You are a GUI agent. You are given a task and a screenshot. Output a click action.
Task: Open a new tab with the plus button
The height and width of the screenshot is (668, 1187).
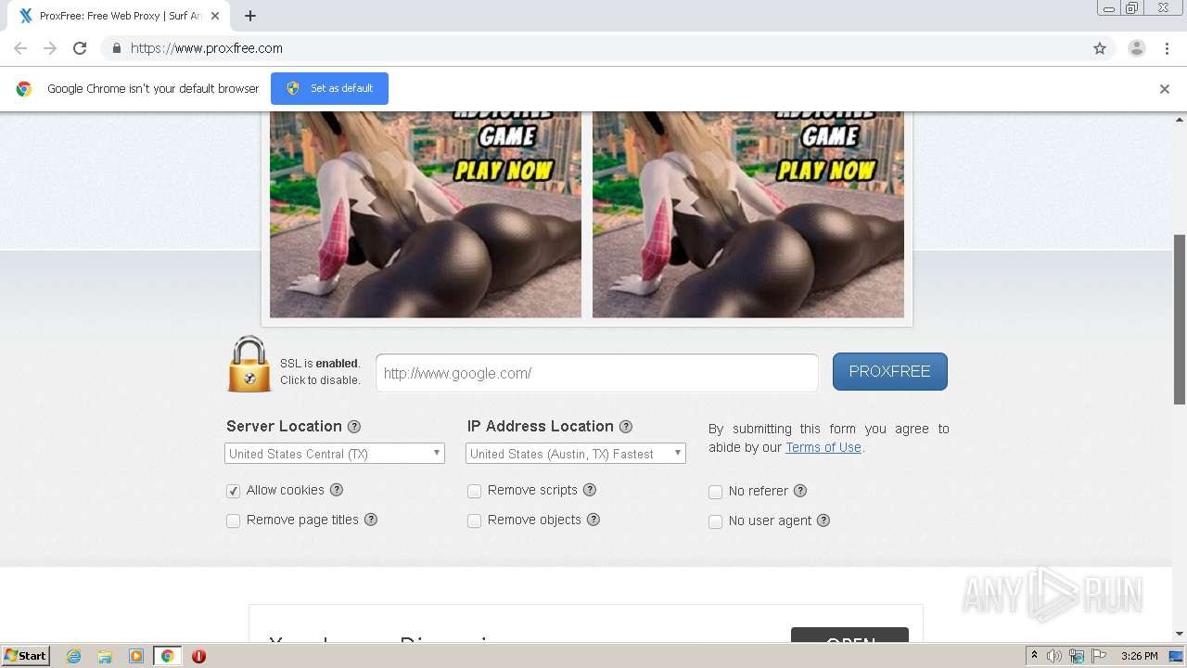click(x=250, y=16)
